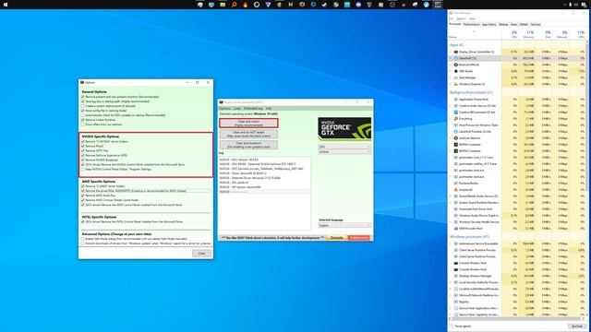
Task: Click the Windows Explorer icon in Task Manager
Action: click(455, 84)
